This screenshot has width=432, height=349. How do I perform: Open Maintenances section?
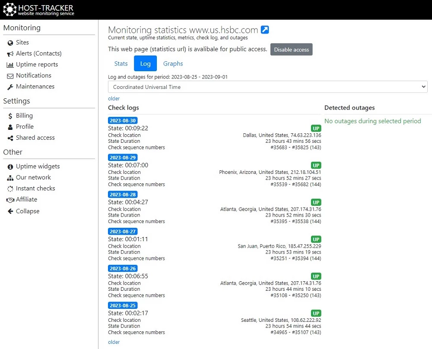click(x=35, y=86)
